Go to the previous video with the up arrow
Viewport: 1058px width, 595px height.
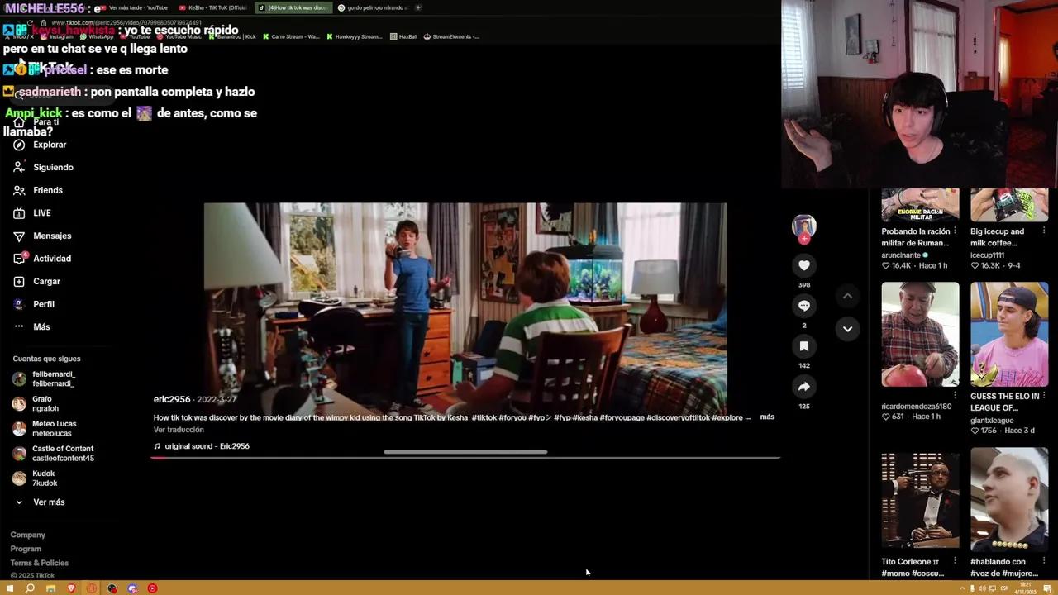[847, 296]
